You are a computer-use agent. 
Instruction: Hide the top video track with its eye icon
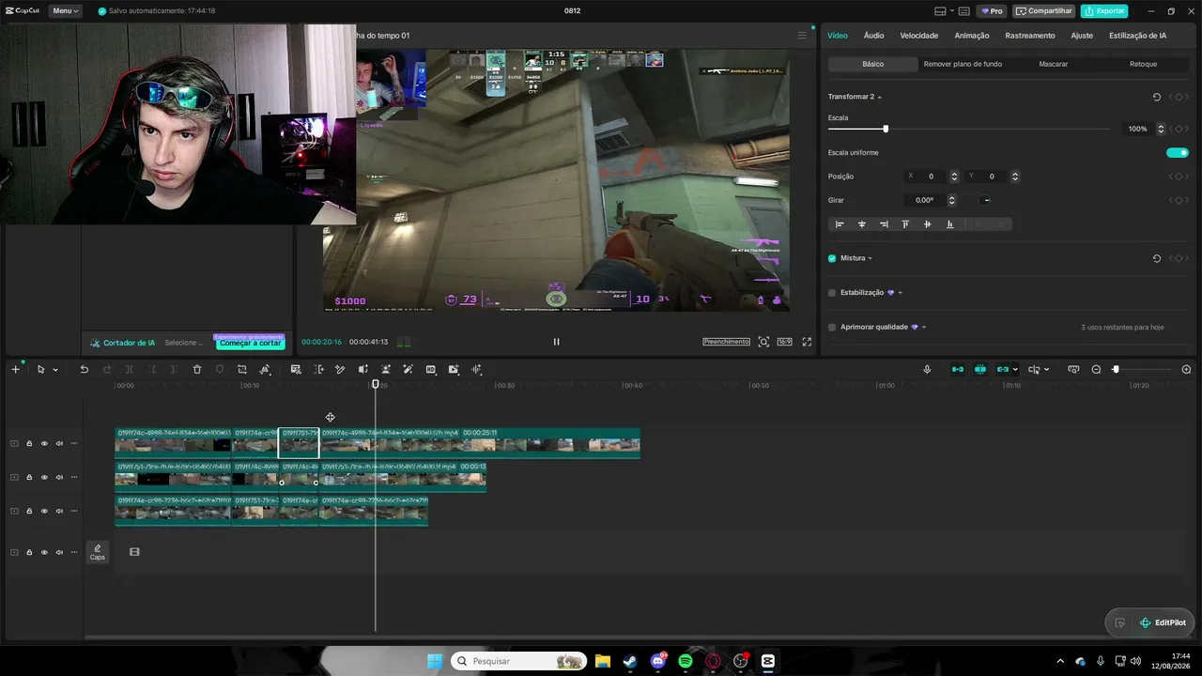(44, 444)
